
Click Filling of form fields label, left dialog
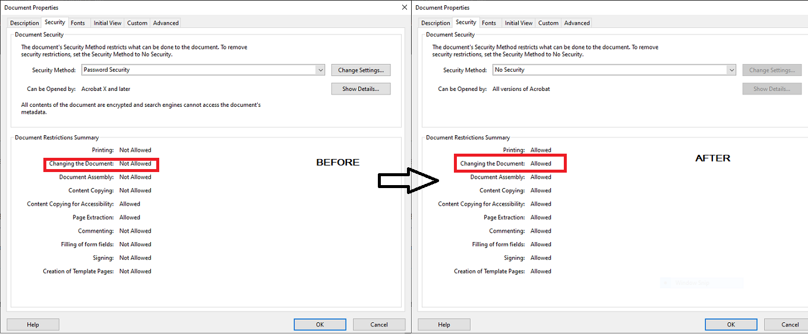tap(87, 244)
